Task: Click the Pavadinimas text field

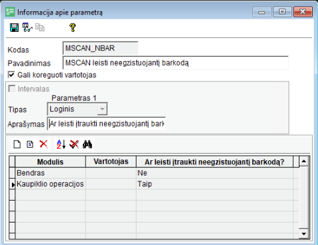Action: pyautogui.click(x=176, y=63)
